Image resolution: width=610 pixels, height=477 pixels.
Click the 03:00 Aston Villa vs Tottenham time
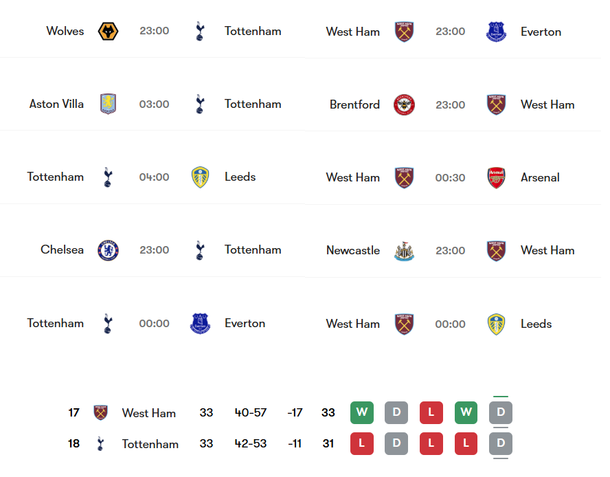pyautogui.click(x=154, y=104)
